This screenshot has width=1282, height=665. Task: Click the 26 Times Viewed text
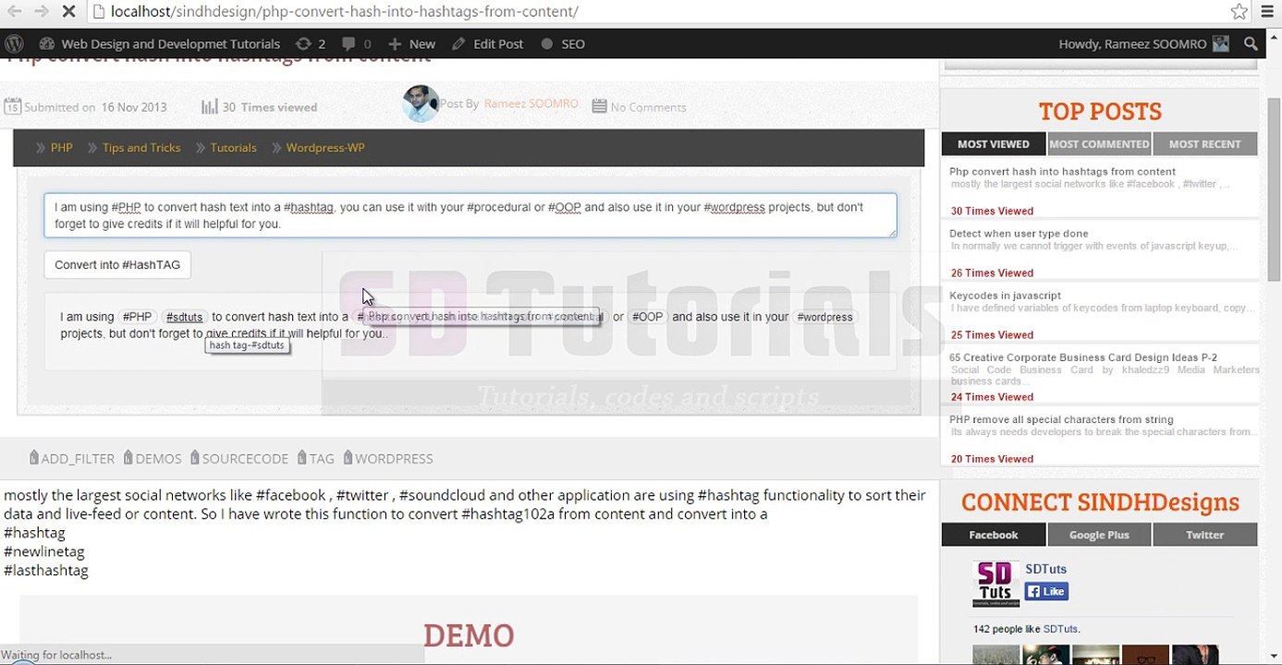tap(992, 272)
